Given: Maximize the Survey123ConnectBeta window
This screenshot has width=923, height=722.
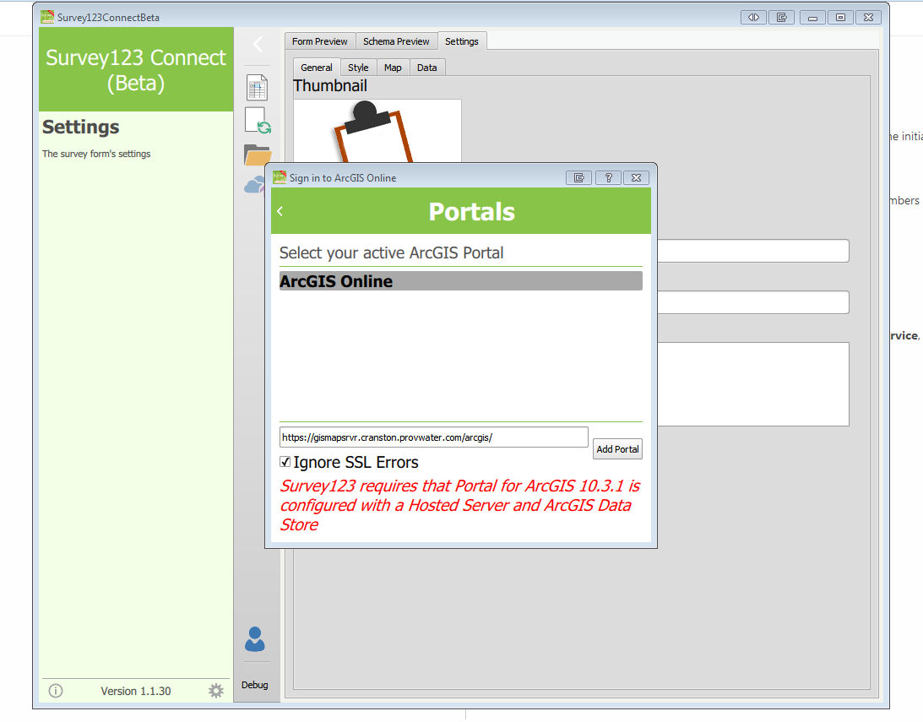Looking at the screenshot, I should 840,17.
